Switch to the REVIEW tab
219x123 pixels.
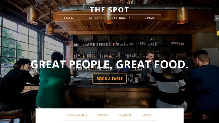103,115
